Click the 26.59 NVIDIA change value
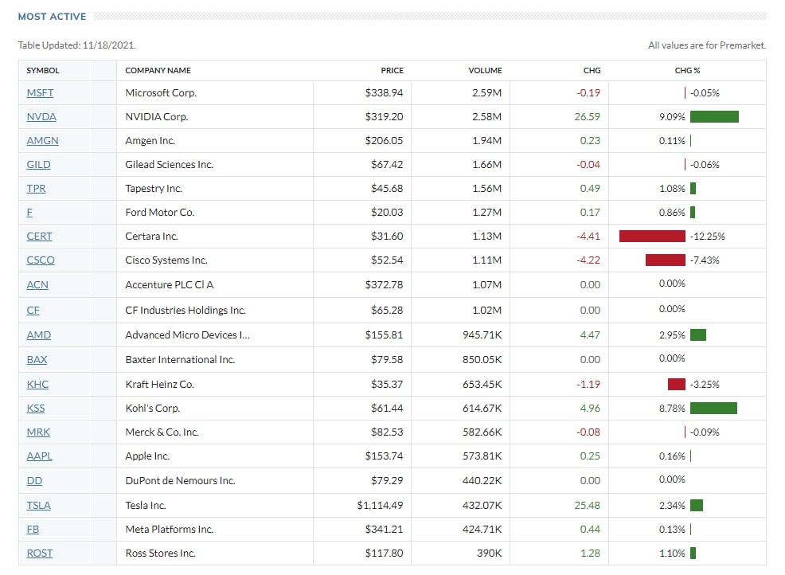Image resolution: width=785 pixels, height=575 pixels. click(588, 117)
